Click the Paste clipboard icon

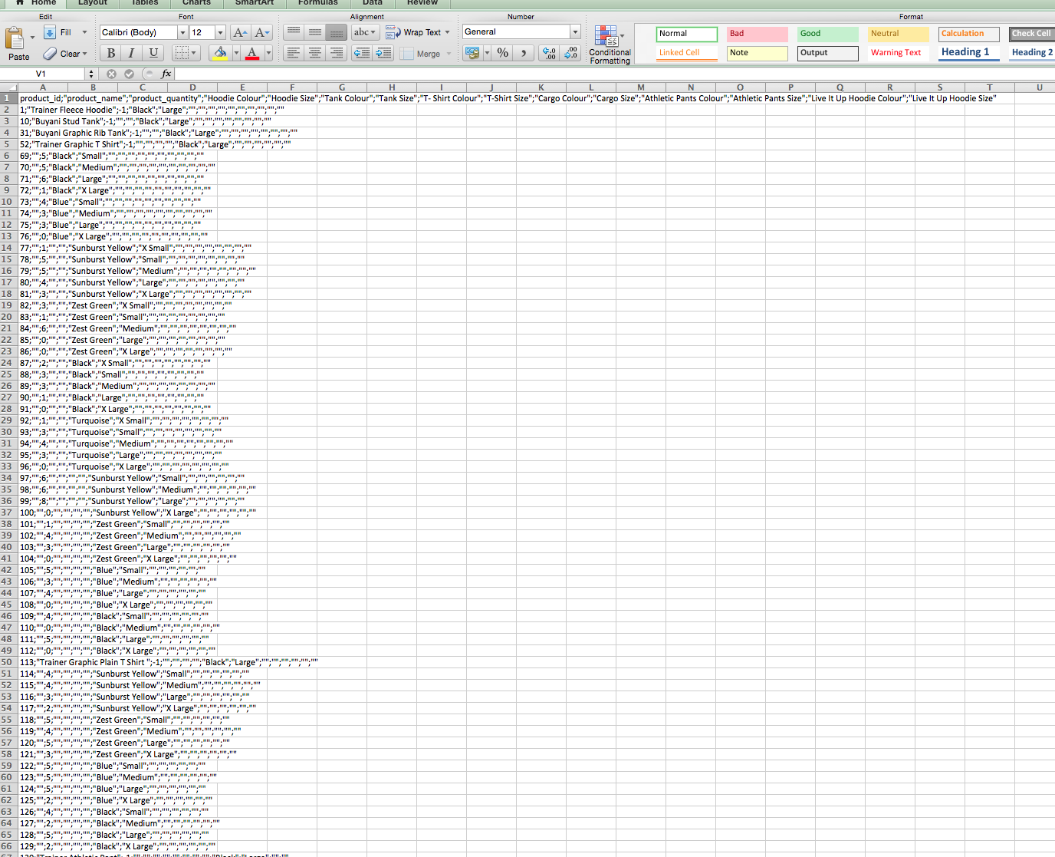point(15,38)
